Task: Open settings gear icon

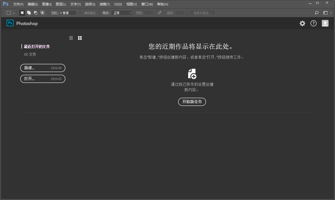Action: (x=302, y=24)
